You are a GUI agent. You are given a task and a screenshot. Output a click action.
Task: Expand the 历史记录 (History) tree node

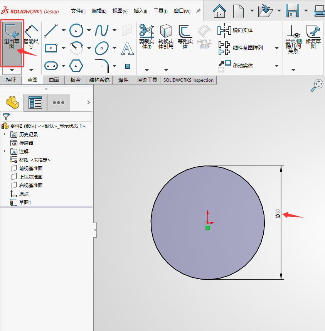point(5,134)
